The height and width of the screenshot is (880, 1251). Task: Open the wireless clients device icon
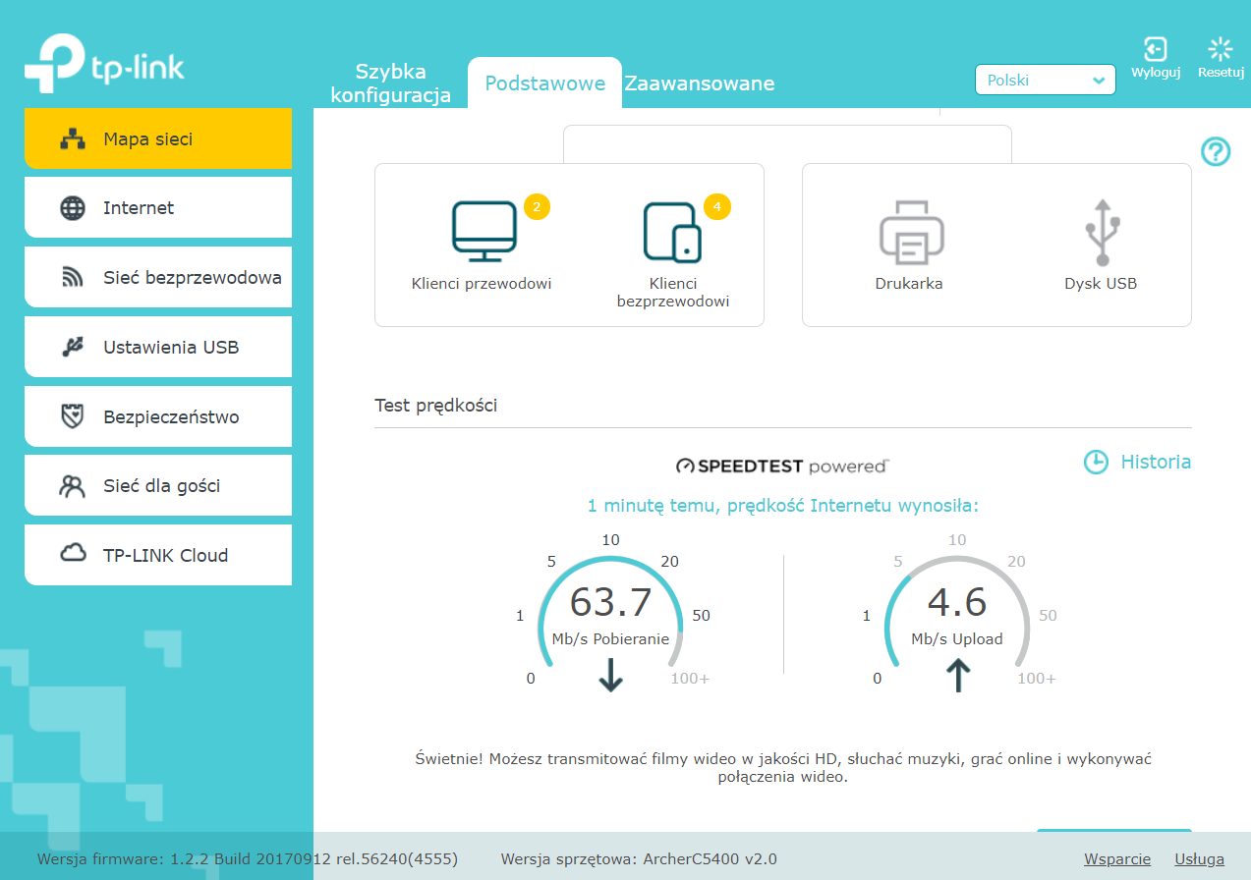click(673, 233)
